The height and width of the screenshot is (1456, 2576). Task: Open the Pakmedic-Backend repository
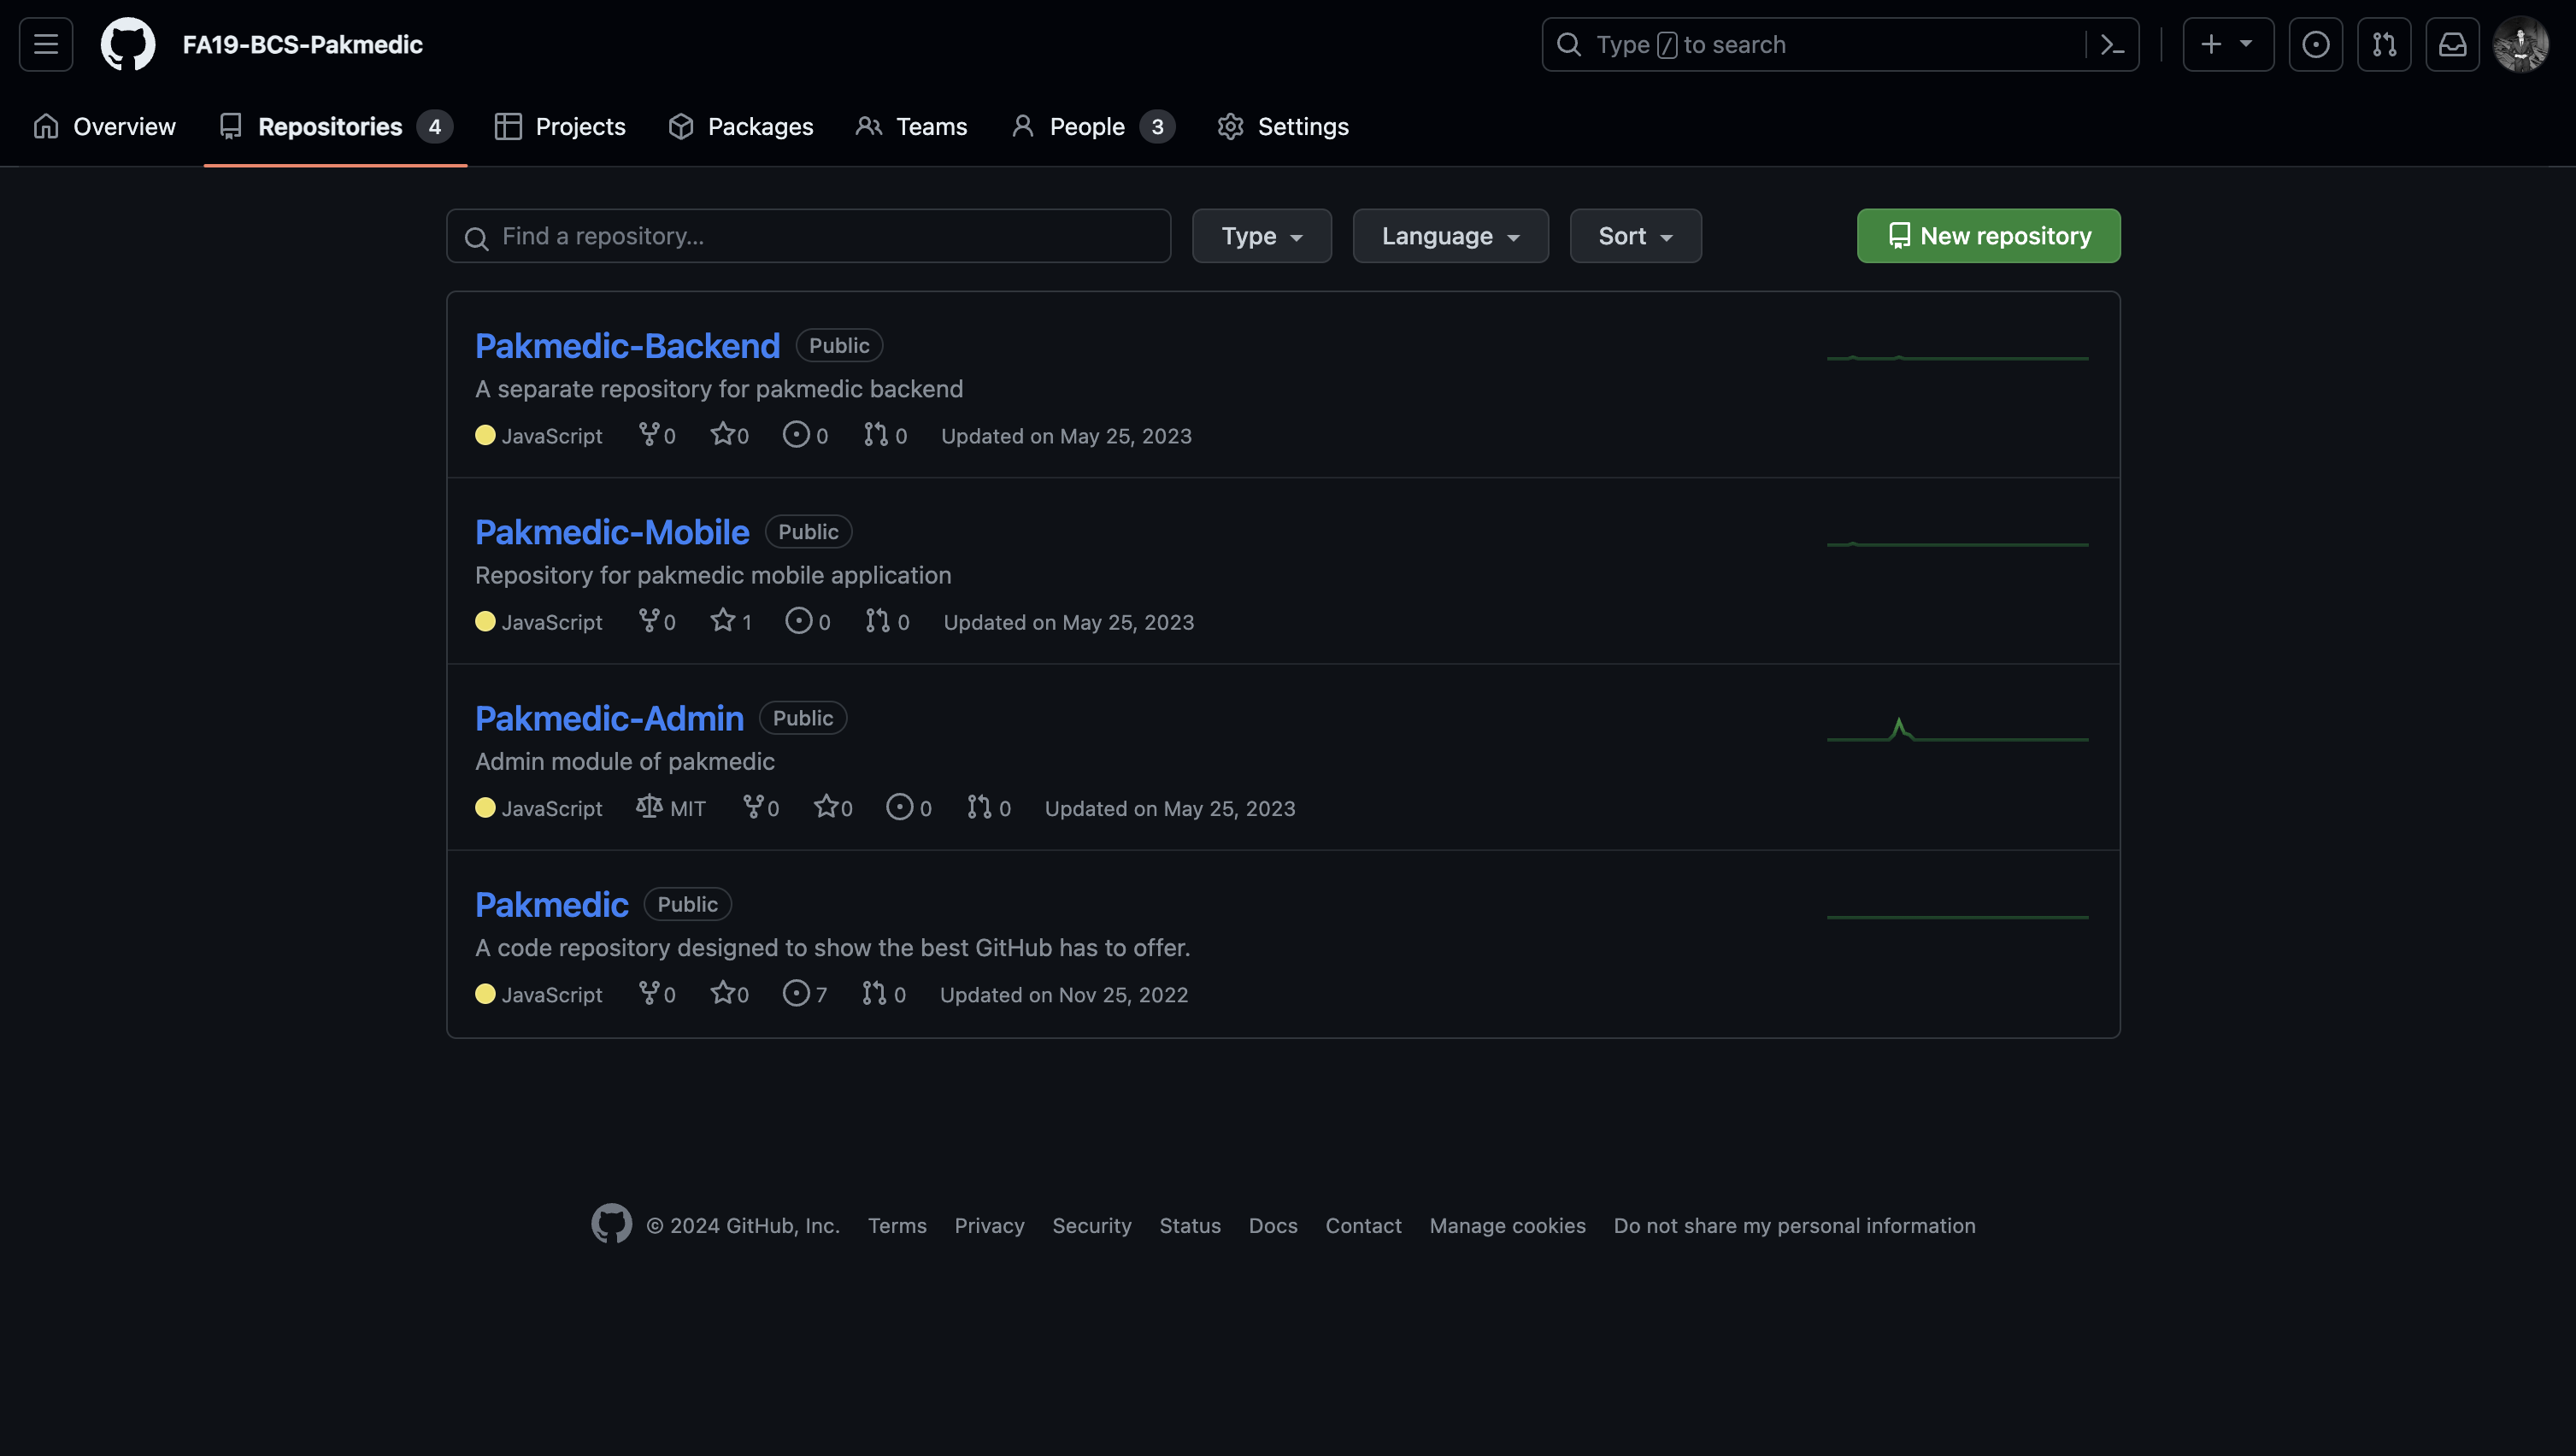click(627, 346)
